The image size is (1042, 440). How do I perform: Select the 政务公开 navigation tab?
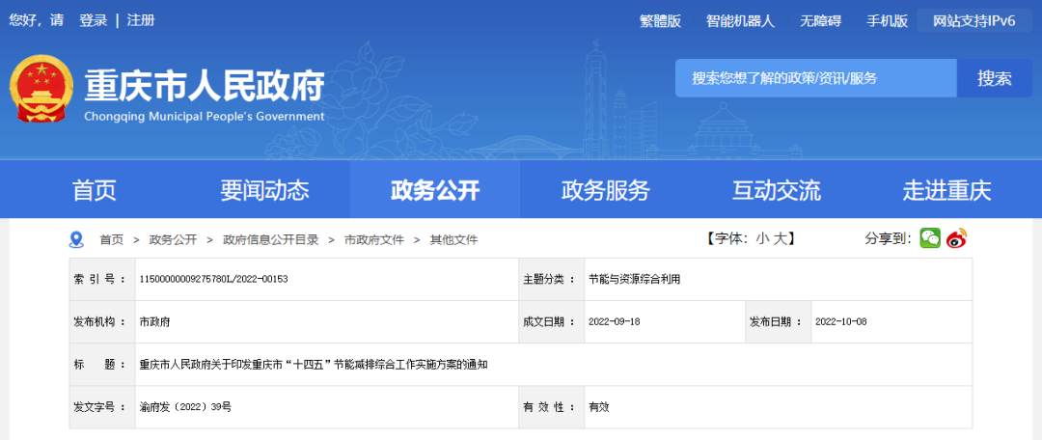[434, 190]
